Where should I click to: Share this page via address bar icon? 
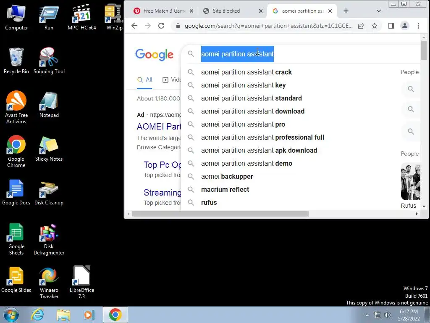tap(361, 26)
